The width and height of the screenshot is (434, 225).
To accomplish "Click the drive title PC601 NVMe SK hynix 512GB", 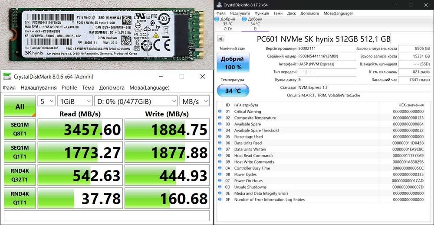I will click(323, 39).
